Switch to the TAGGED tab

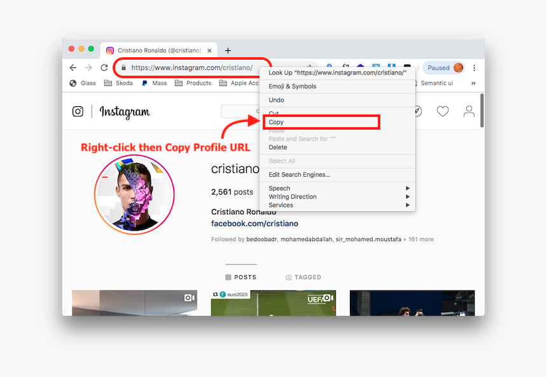click(x=303, y=277)
